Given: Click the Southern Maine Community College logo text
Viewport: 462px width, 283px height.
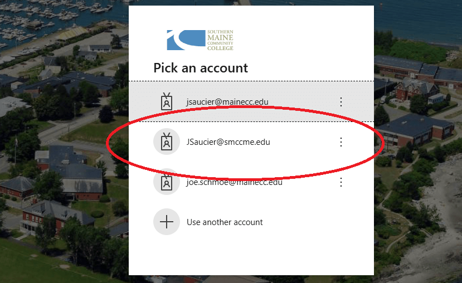Looking at the screenshot, I should click(x=220, y=40).
